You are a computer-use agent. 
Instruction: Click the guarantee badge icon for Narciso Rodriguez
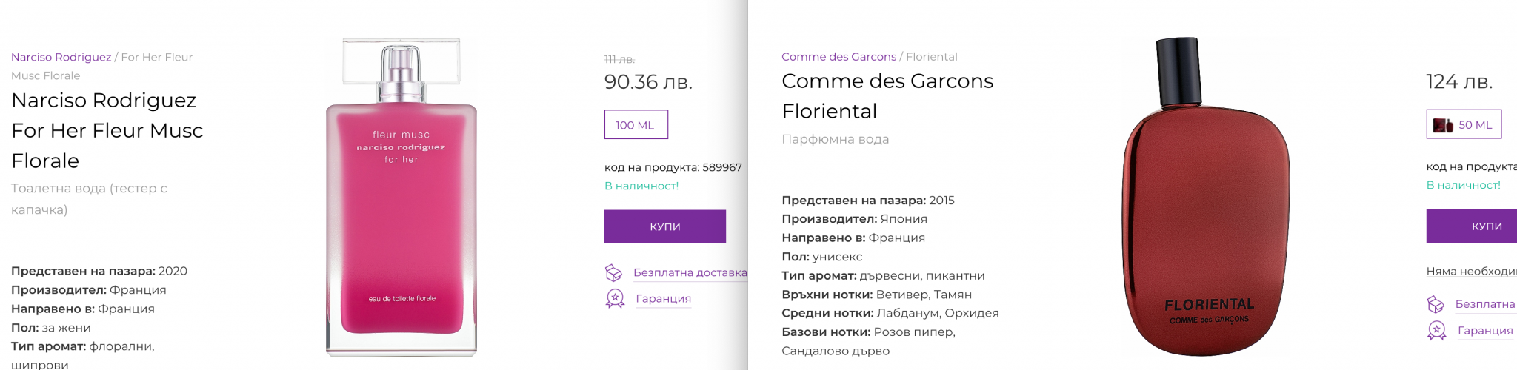click(615, 299)
